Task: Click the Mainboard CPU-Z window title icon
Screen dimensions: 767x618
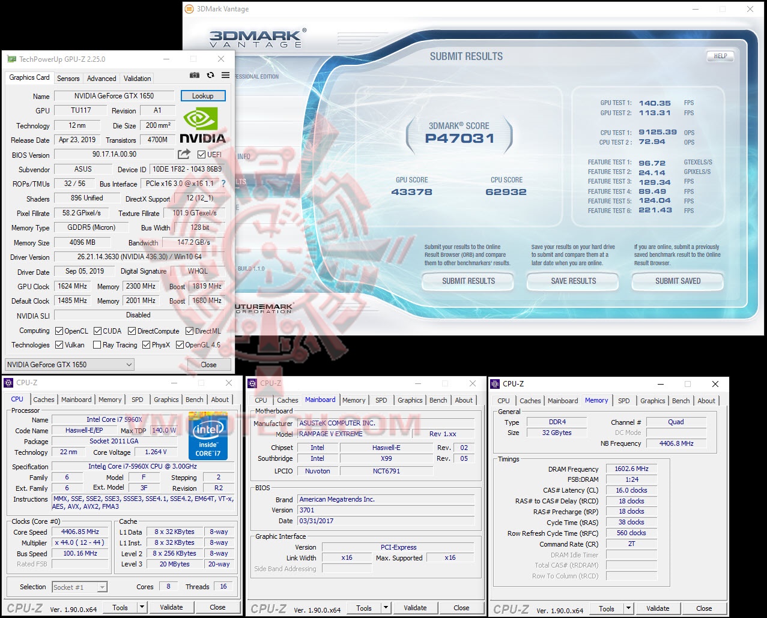Action: 253,383
